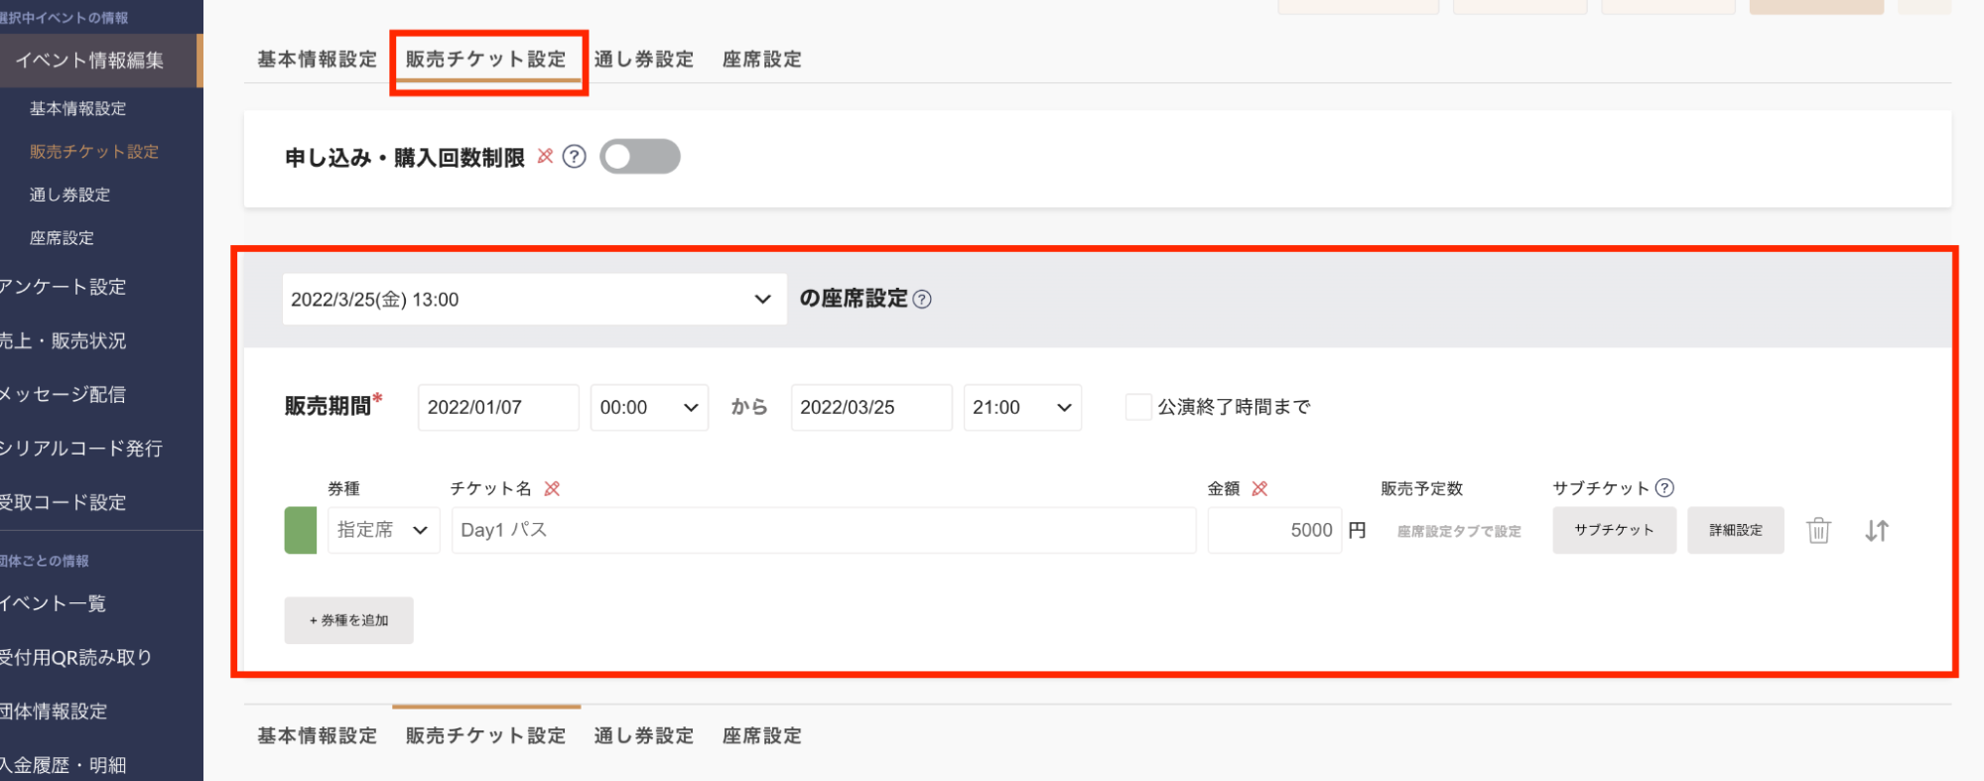Click the red icon beside チケット名 label

[x=553, y=488]
